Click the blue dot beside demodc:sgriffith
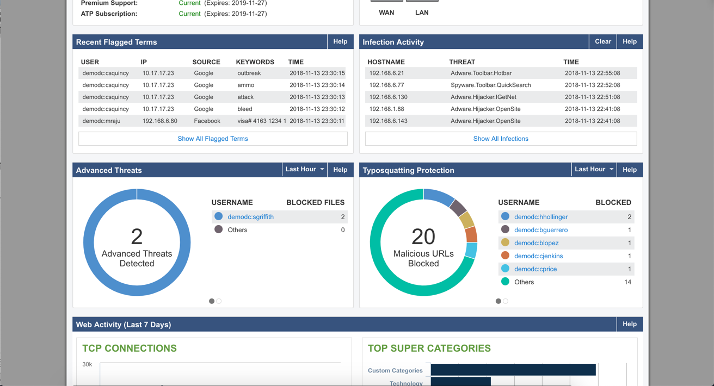The image size is (714, 386). click(x=219, y=216)
